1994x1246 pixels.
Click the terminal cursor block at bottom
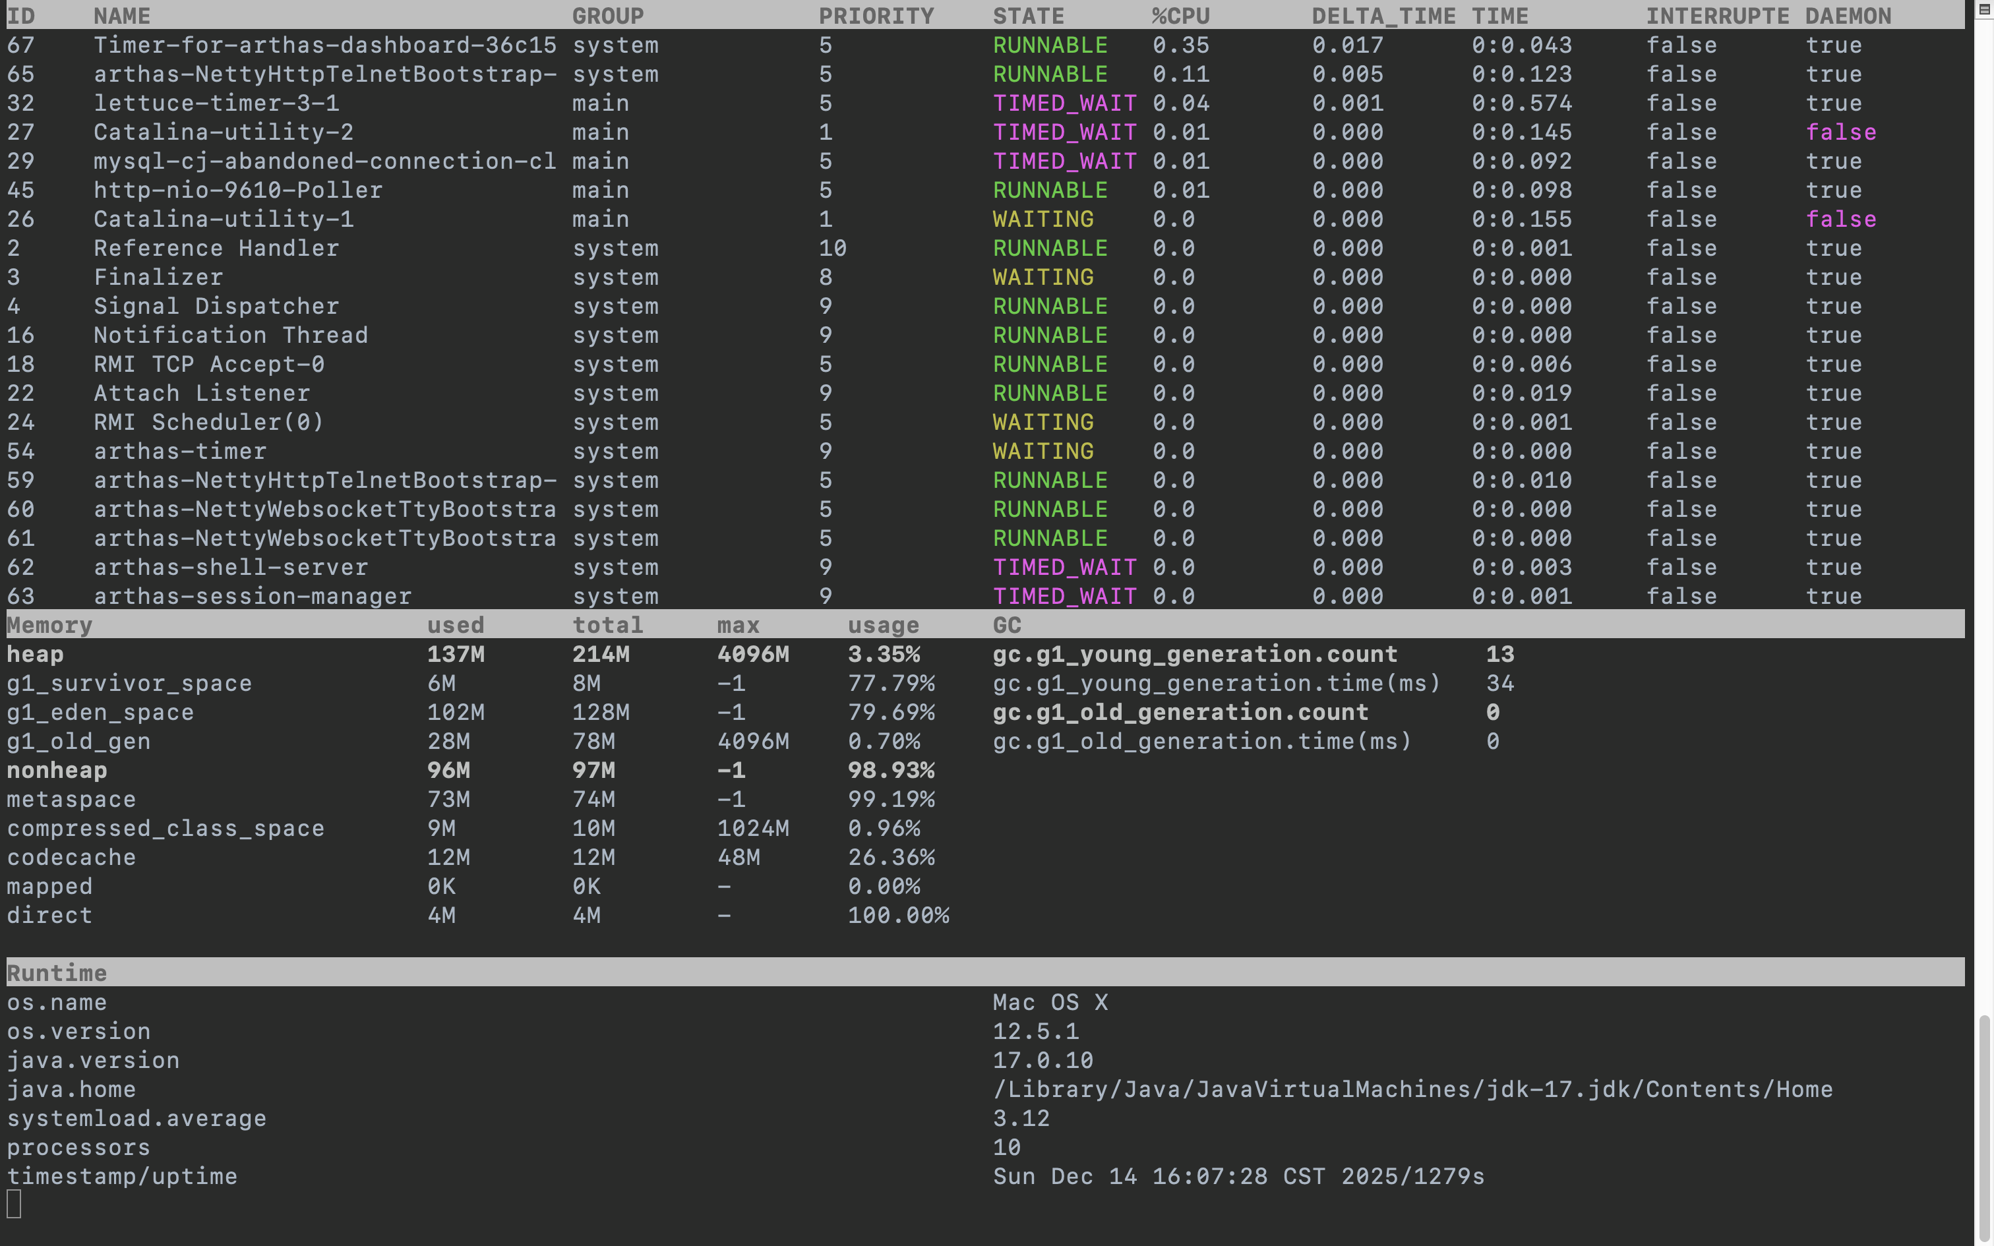[x=14, y=1204]
